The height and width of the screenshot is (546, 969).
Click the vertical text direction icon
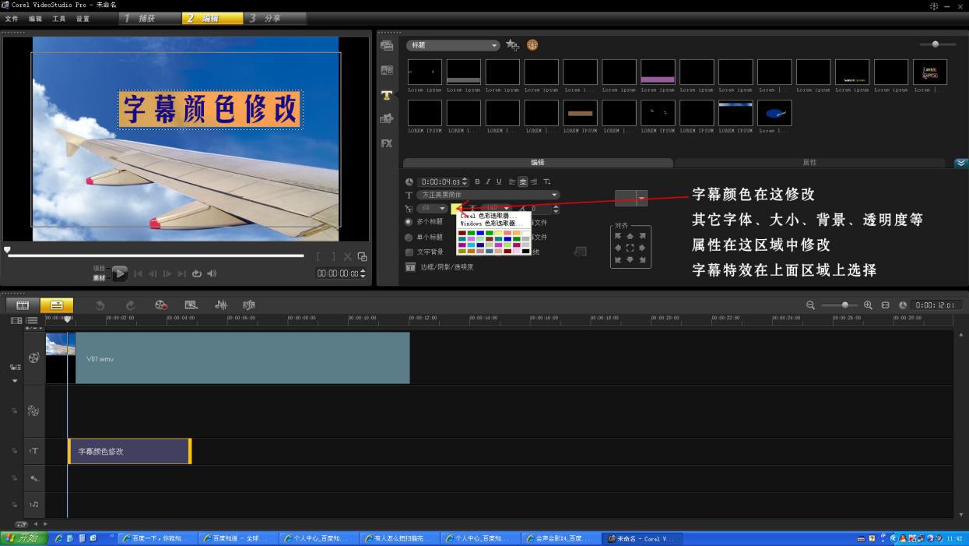point(548,181)
